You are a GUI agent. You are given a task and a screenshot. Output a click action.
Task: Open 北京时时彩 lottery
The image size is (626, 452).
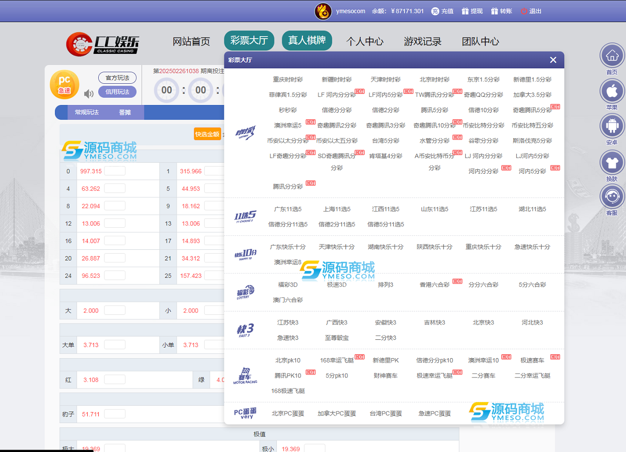tap(434, 79)
